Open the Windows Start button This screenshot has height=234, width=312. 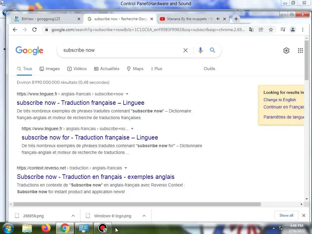coord(8,228)
